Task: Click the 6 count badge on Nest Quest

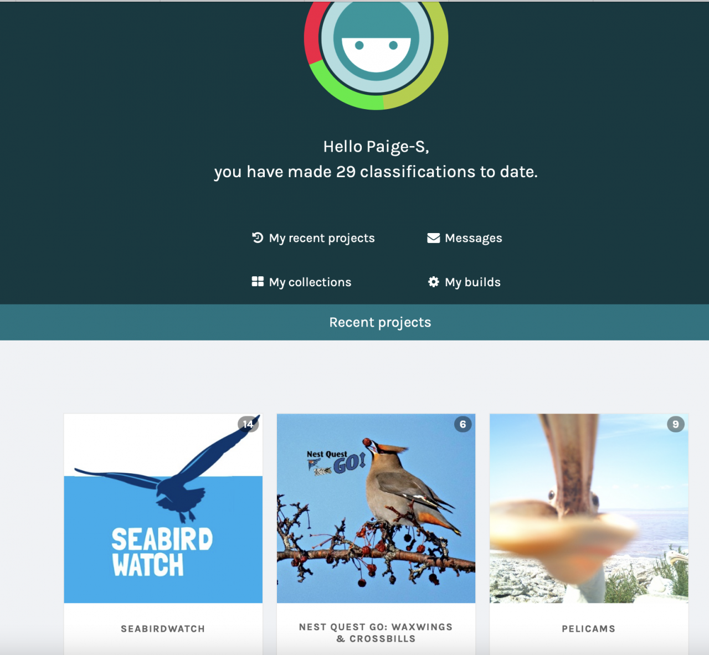Action: pos(463,424)
